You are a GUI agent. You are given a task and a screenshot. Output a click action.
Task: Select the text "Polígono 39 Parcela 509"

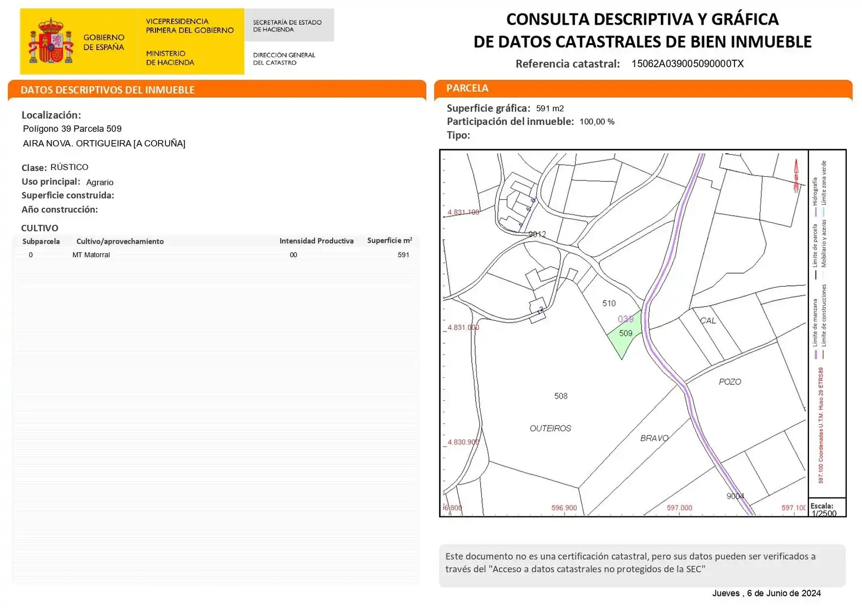pos(72,129)
